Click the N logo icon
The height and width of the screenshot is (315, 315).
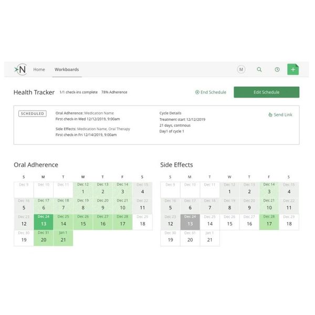point(20,69)
